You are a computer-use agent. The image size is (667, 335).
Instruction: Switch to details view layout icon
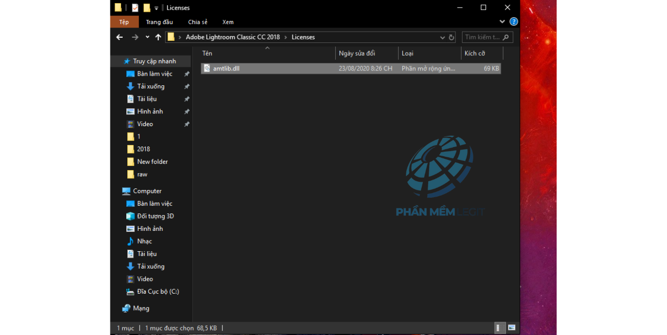[x=500, y=328]
